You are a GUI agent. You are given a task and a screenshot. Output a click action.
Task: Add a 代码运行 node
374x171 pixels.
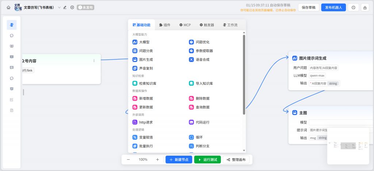pyautogui.click(x=199, y=122)
